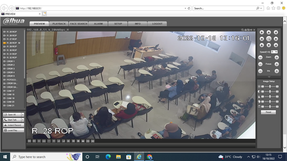Decrease Focus with the minus button
The width and height of the screenshot is (287, 161).
260,64
